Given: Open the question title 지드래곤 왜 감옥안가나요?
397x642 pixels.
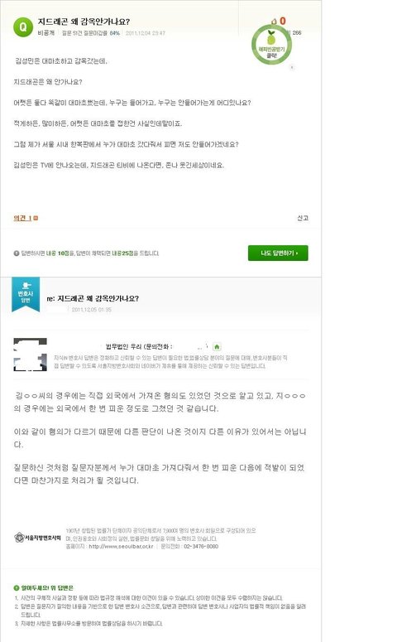Looking at the screenshot, I should (x=84, y=22).
